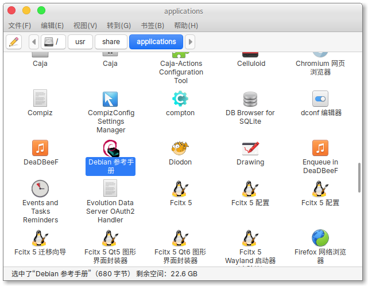Viewport: 368px width, 286px height.
Task: Open the Compiz document icon
Action: pyautogui.click(x=40, y=98)
